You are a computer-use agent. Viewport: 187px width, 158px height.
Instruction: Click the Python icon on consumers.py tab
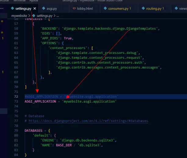click(x=106, y=9)
